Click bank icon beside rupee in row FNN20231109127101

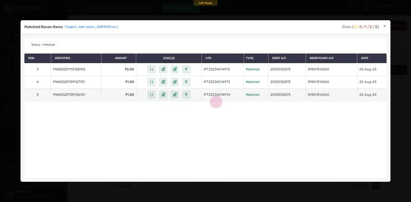pyautogui.click(x=175, y=82)
